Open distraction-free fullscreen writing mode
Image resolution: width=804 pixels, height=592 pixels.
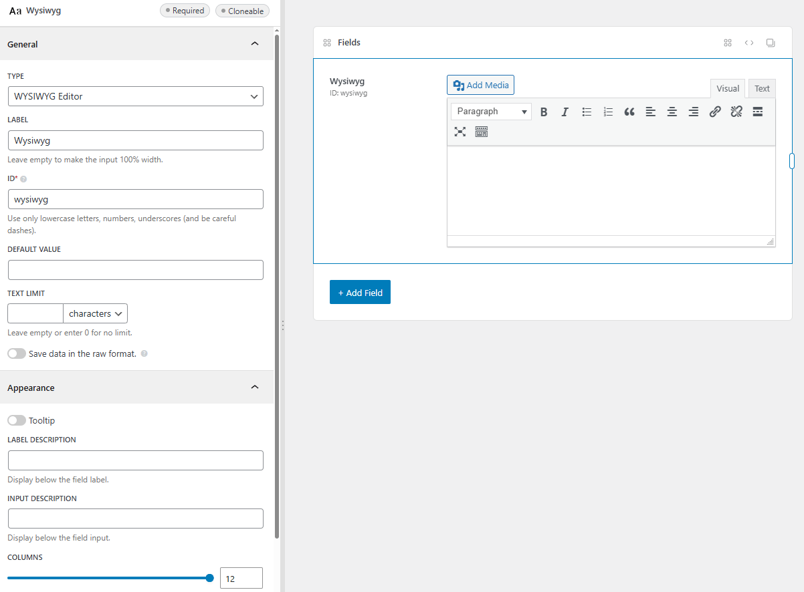pyautogui.click(x=460, y=131)
